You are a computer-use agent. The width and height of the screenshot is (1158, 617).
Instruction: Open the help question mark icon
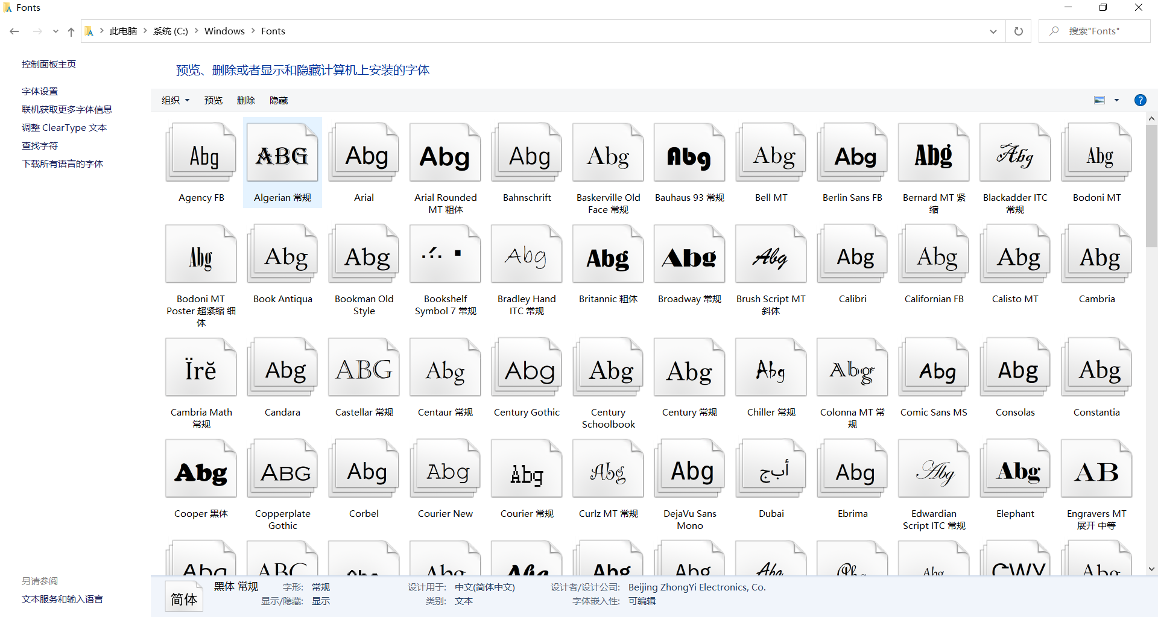coord(1140,100)
